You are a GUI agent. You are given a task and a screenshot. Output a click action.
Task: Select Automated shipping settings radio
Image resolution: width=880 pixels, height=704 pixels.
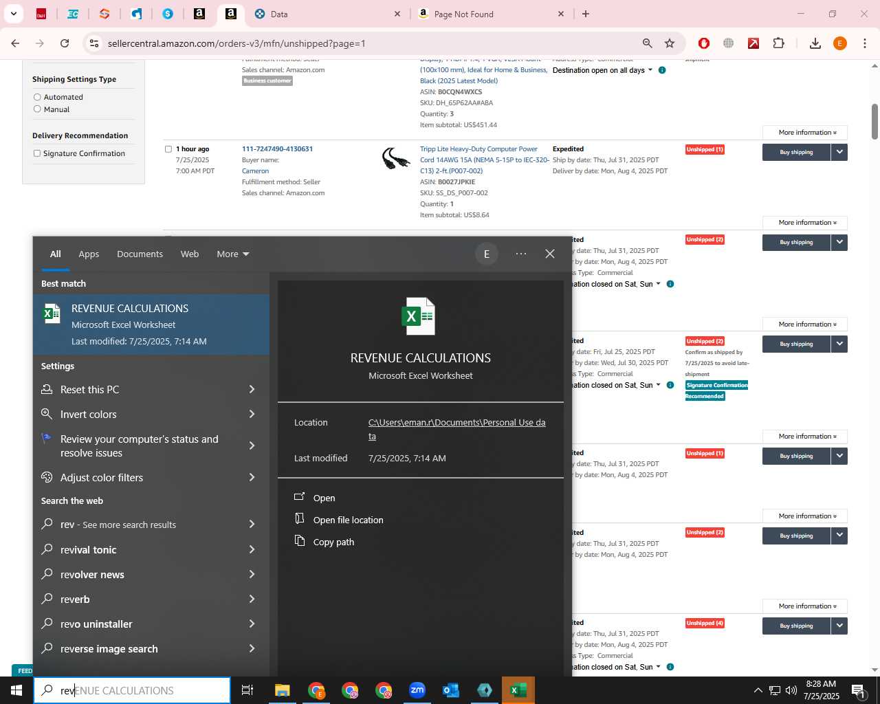click(37, 97)
